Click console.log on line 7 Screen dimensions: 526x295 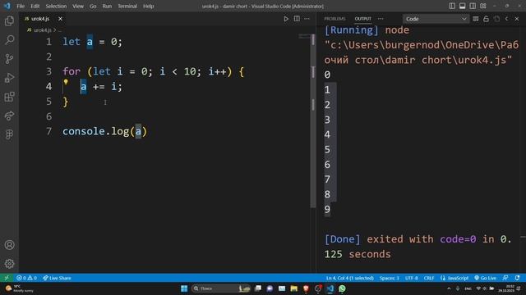point(95,131)
